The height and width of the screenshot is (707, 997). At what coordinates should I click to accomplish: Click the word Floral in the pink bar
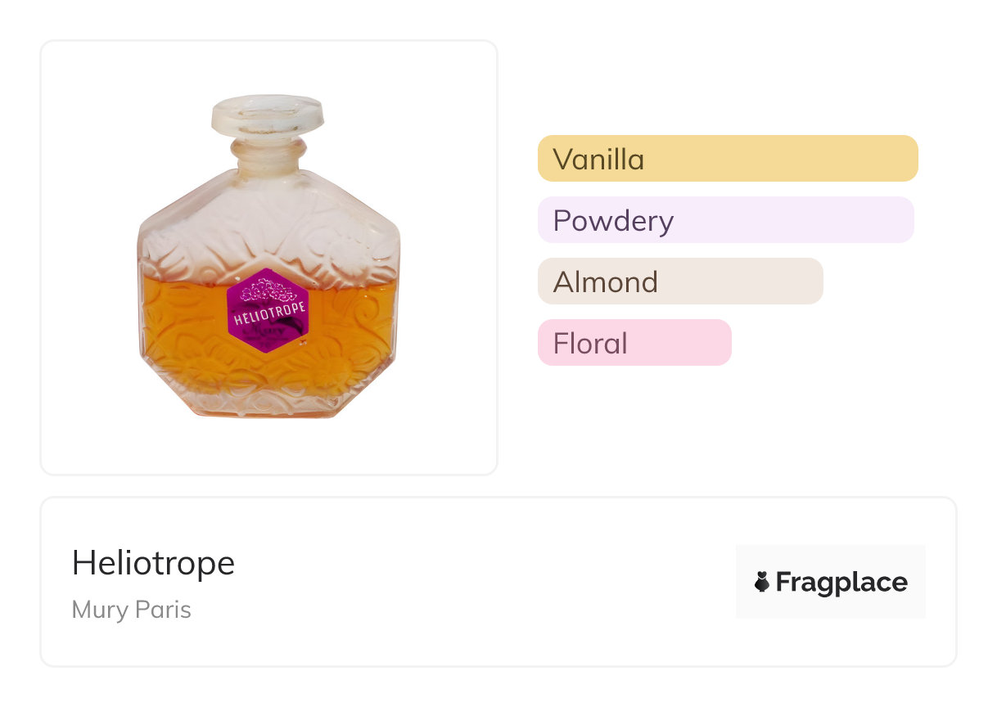[590, 344]
